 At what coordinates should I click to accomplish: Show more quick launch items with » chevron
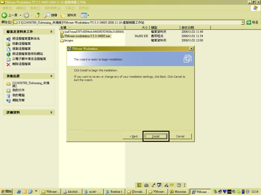point(36,191)
